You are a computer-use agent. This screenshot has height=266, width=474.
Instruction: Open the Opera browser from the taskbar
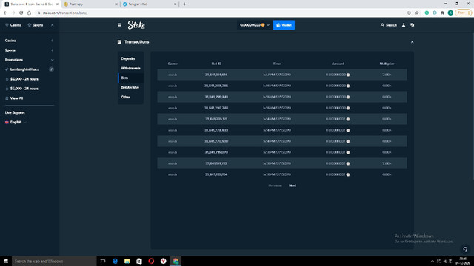pos(151,261)
